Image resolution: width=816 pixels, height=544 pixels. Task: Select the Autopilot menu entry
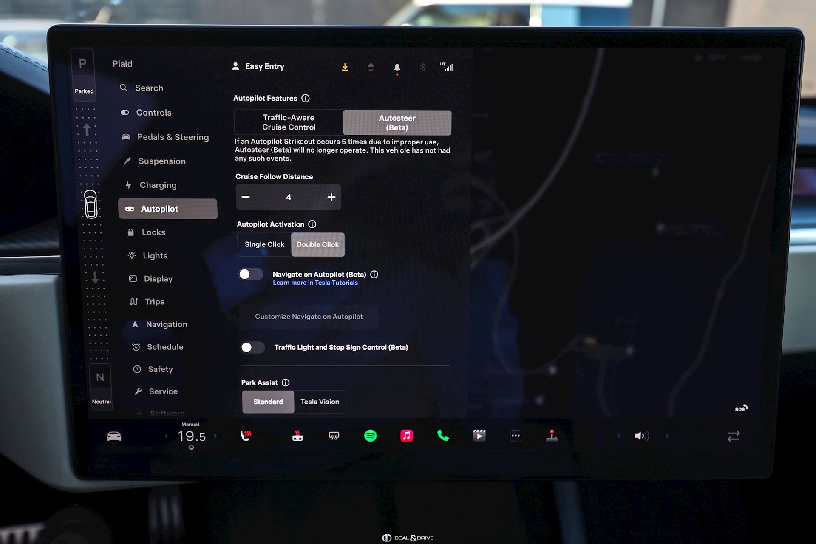click(x=168, y=209)
